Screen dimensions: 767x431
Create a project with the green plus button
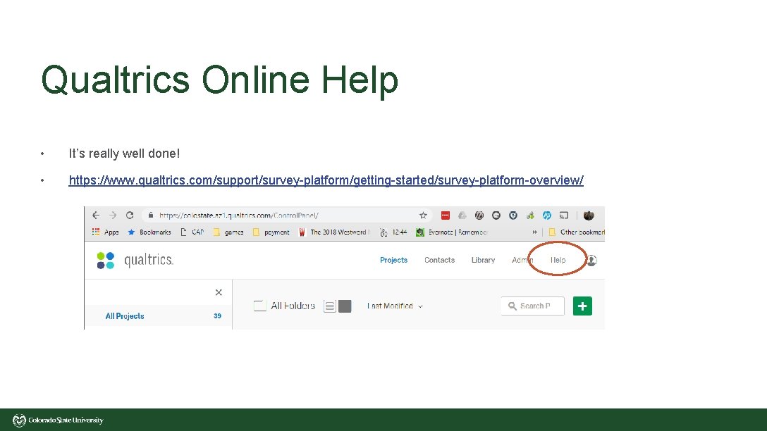pos(582,306)
